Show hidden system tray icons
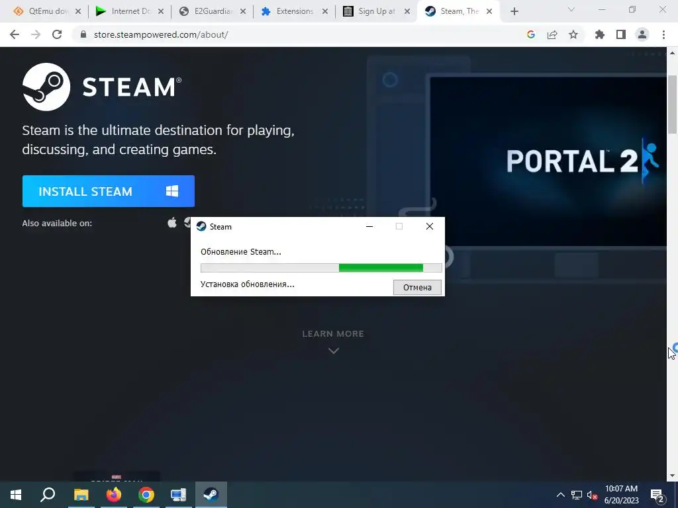The height and width of the screenshot is (508, 678). [560, 495]
